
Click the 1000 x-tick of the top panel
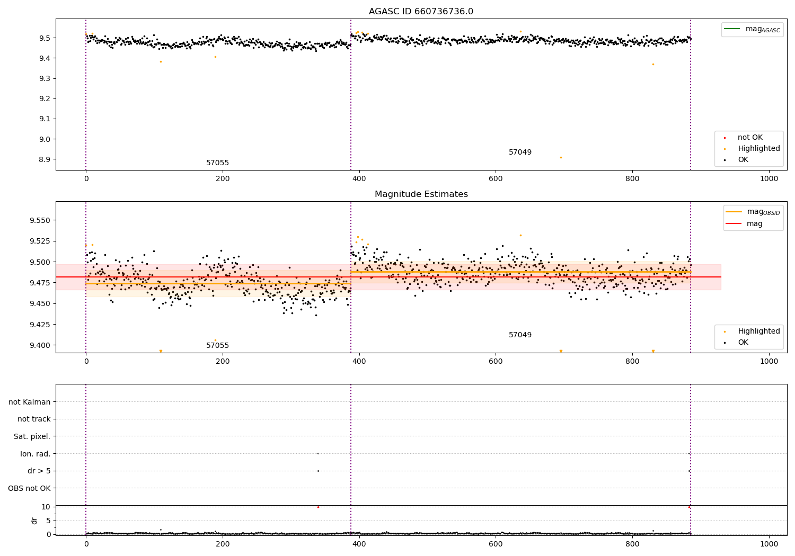[769, 179]
